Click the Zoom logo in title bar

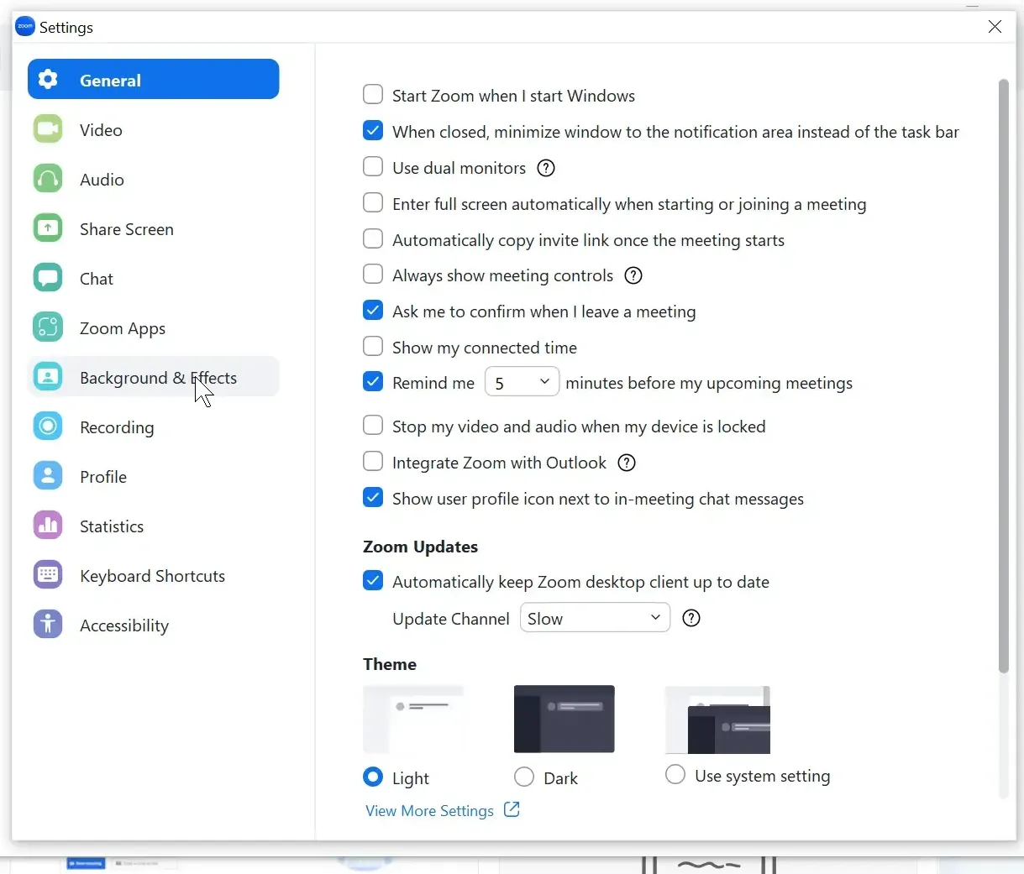tap(25, 27)
